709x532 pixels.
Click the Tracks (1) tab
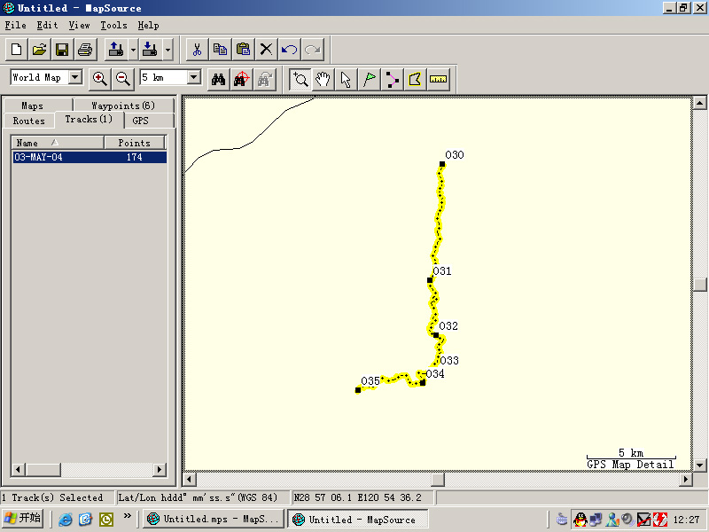pos(89,120)
